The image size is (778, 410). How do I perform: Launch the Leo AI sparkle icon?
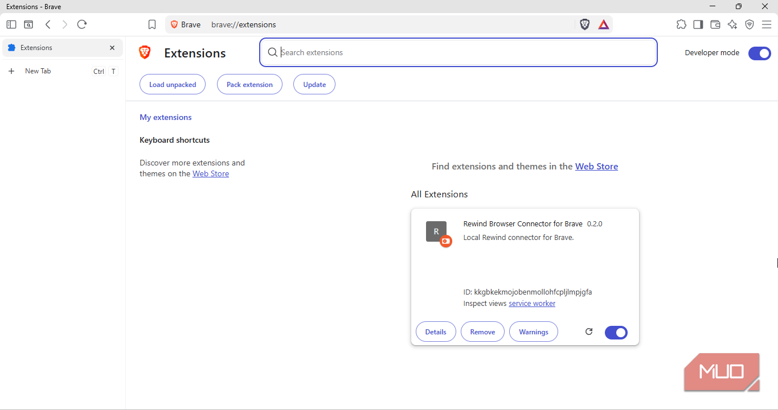tap(732, 24)
